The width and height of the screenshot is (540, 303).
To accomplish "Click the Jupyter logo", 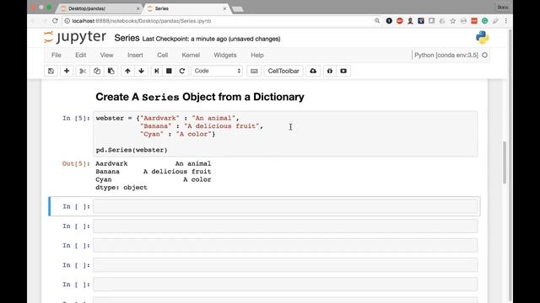I will (x=75, y=37).
